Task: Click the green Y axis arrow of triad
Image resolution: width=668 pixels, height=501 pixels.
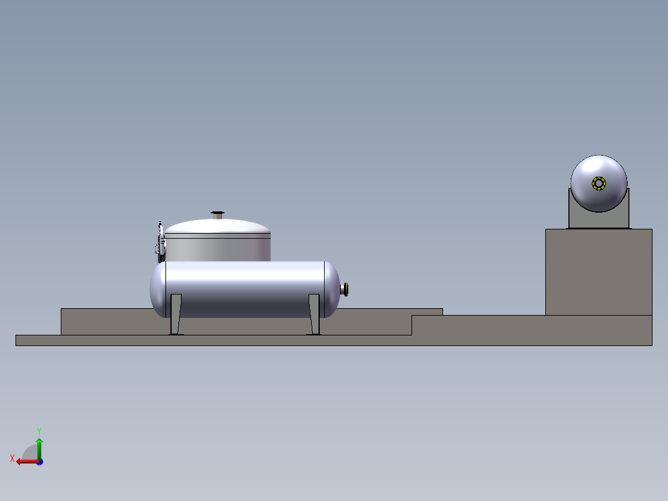Action: tap(39, 448)
